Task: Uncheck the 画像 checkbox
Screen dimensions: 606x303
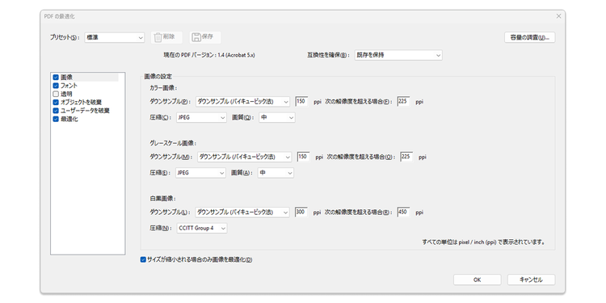Action: (x=56, y=78)
